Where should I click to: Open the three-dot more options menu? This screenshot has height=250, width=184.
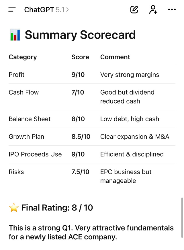click(x=172, y=9)
